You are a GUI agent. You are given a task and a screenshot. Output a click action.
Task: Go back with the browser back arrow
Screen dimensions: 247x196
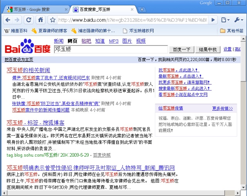(x=8, y=20)
